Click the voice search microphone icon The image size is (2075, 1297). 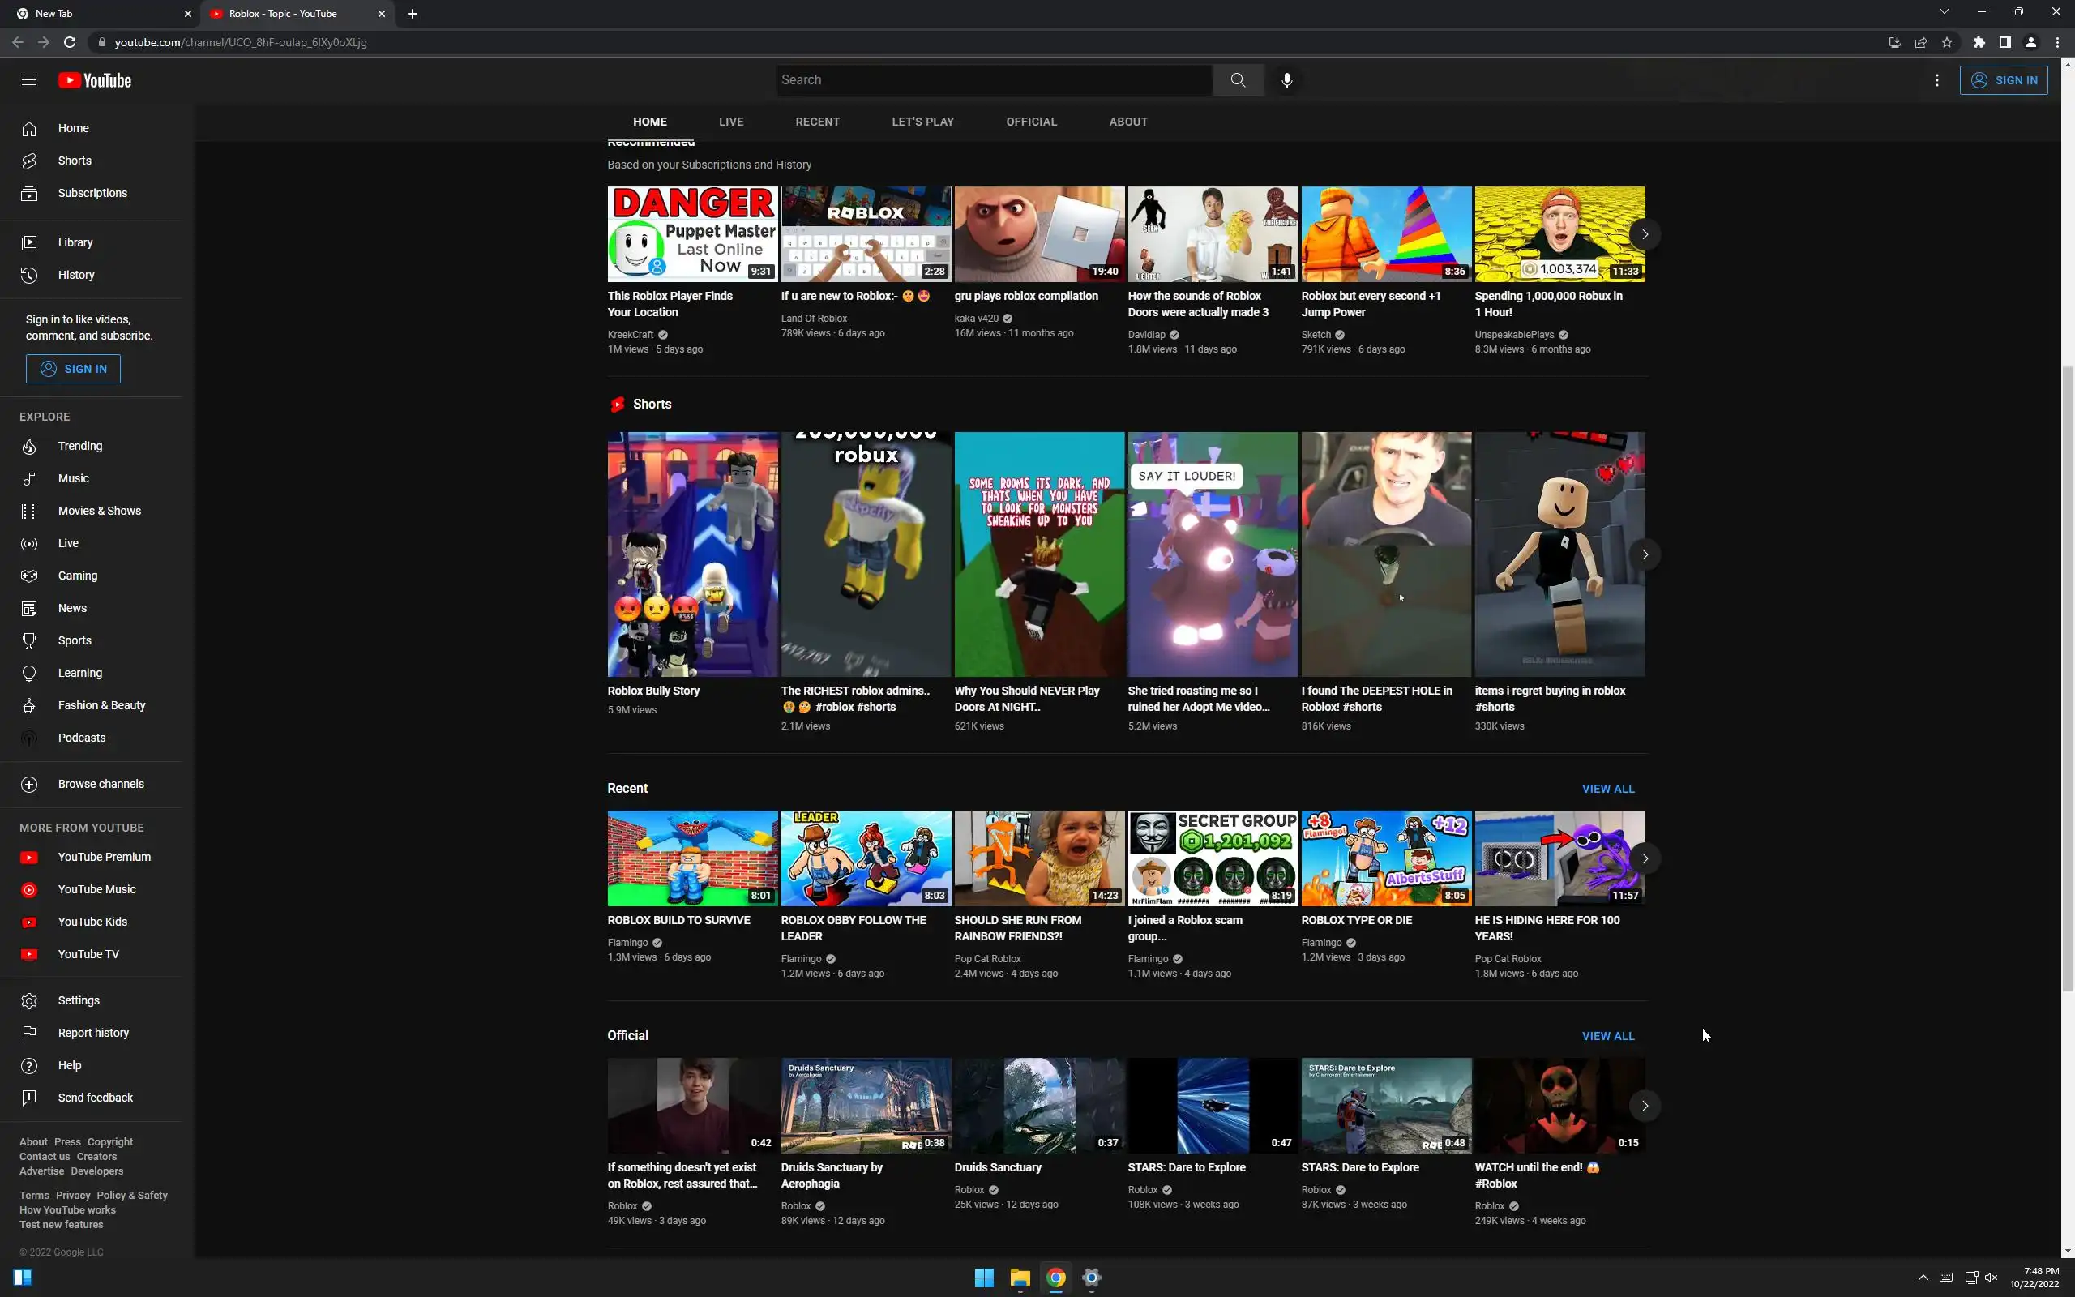tap(1286, 79)
